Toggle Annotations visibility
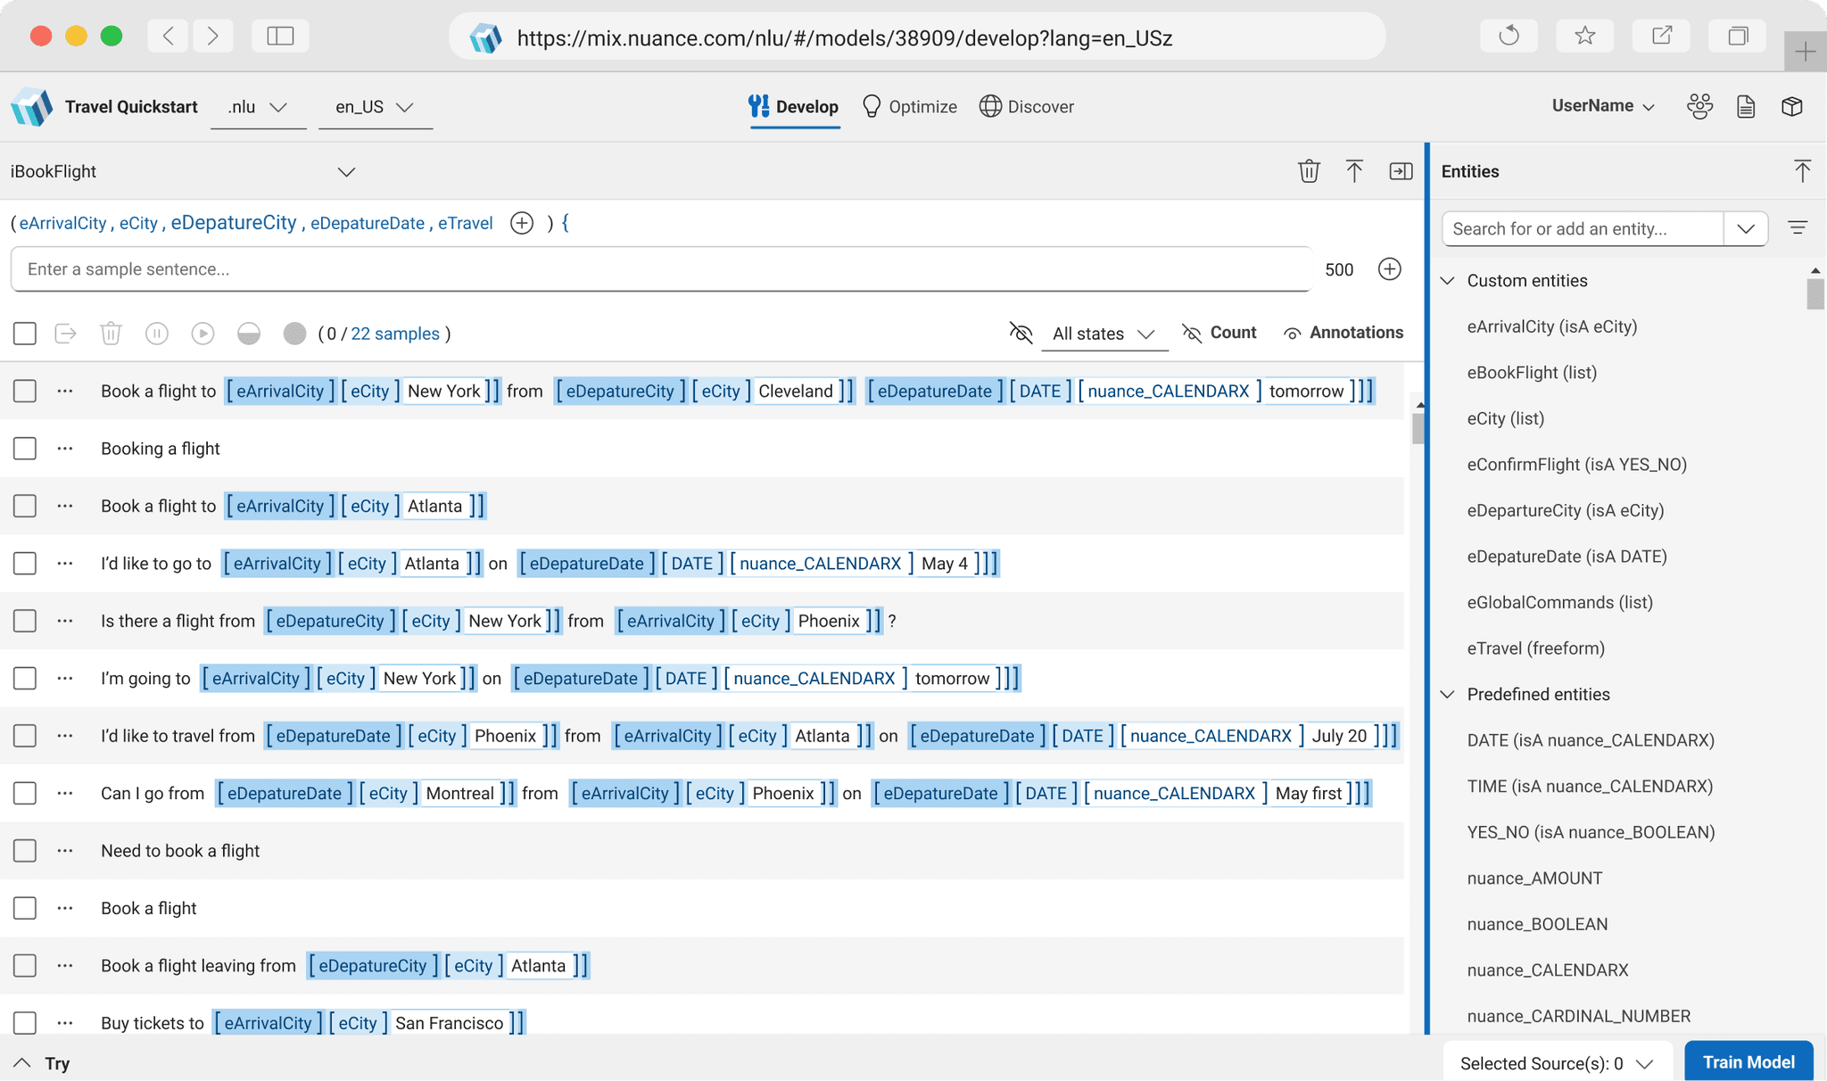 click(x=1343, y=333)
